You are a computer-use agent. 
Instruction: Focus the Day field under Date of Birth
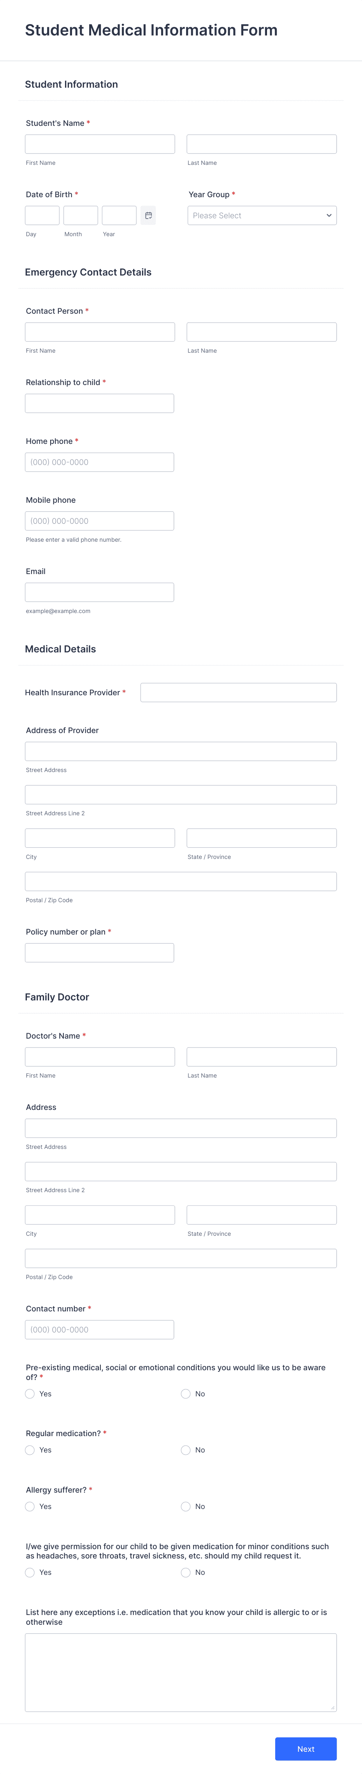tap(41, 215)
